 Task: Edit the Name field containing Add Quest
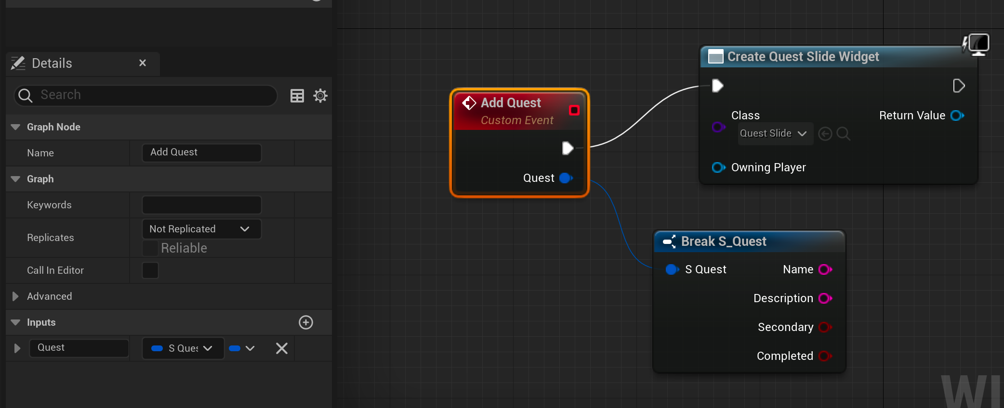pos(202,153)
